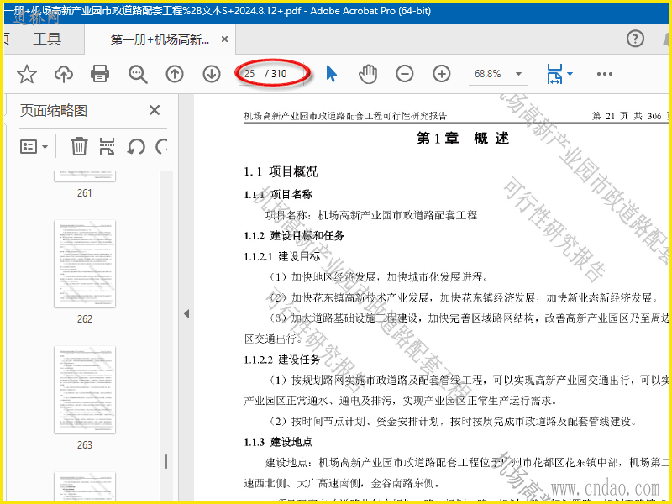Click the fit width page display icon
The height and width of the screenshot is (504, 672).
tap(554, 74)
